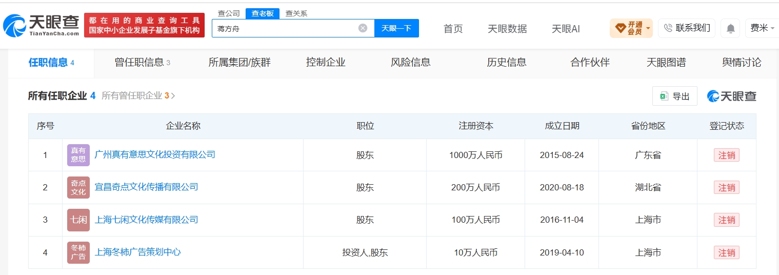Screen dimensions: 779x275
Task: Click the 联系我们 button
Action: pyautogui.click(x=687, y=28)
